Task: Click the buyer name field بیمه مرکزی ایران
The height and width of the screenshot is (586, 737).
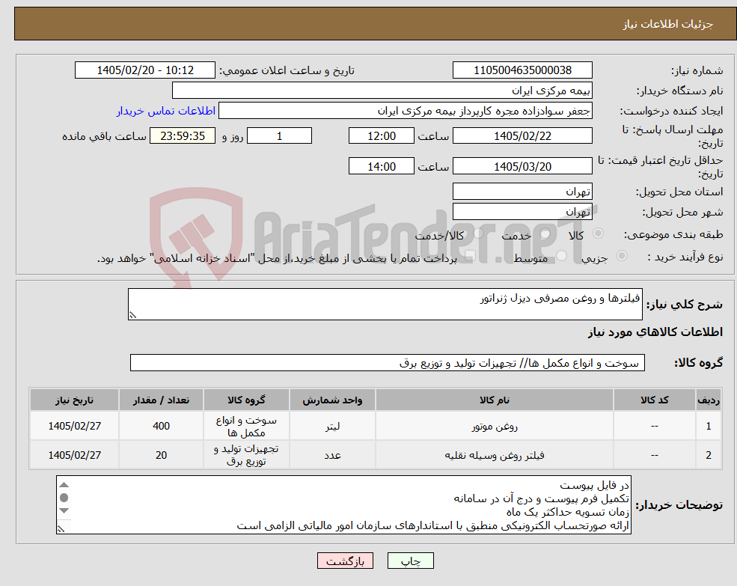Action: tap(382, 91)
